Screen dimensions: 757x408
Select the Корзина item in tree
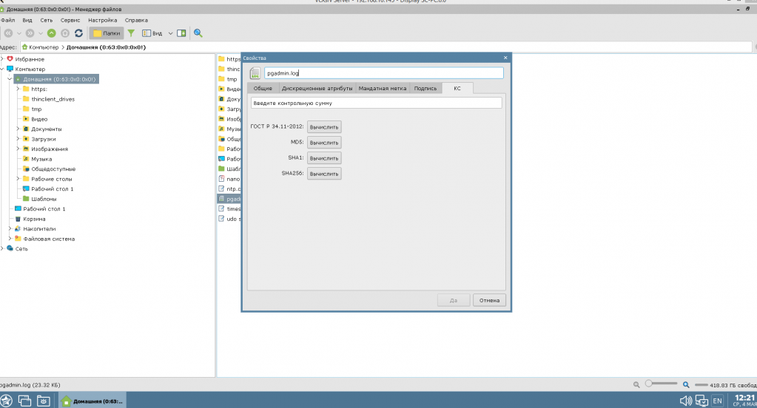[34, 219]
